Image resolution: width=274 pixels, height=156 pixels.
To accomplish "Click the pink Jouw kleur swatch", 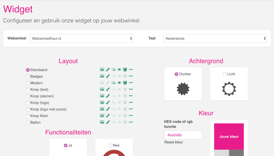I will (x=229, y=136).
